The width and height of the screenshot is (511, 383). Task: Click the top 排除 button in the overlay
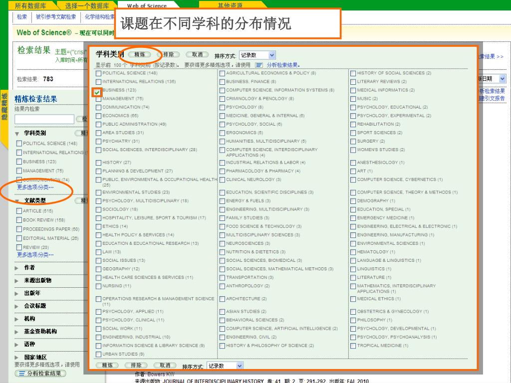tap(169, 54)
